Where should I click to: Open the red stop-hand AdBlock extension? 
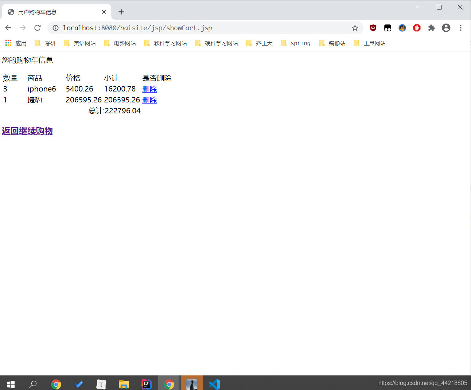[417, 28]
